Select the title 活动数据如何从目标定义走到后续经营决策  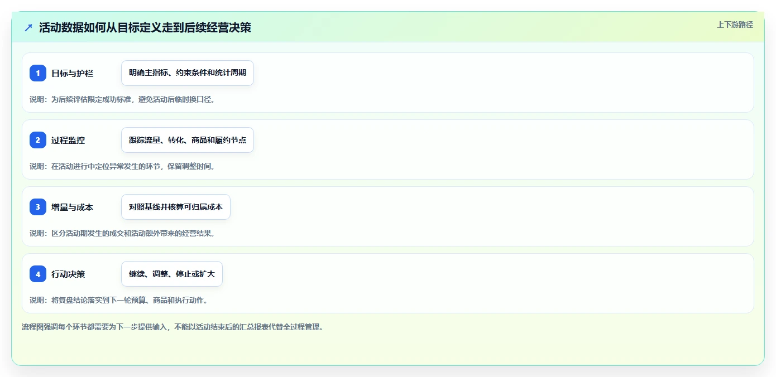pos(145,27)
